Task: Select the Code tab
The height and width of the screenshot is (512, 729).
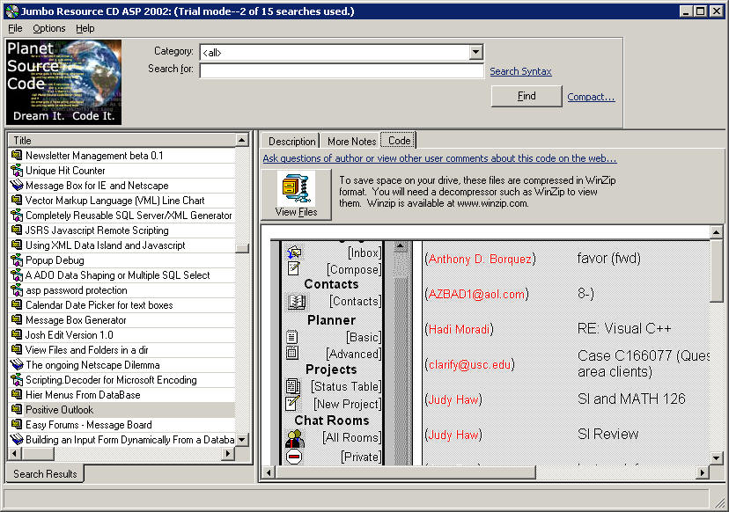Action: [x=399, y=140]
